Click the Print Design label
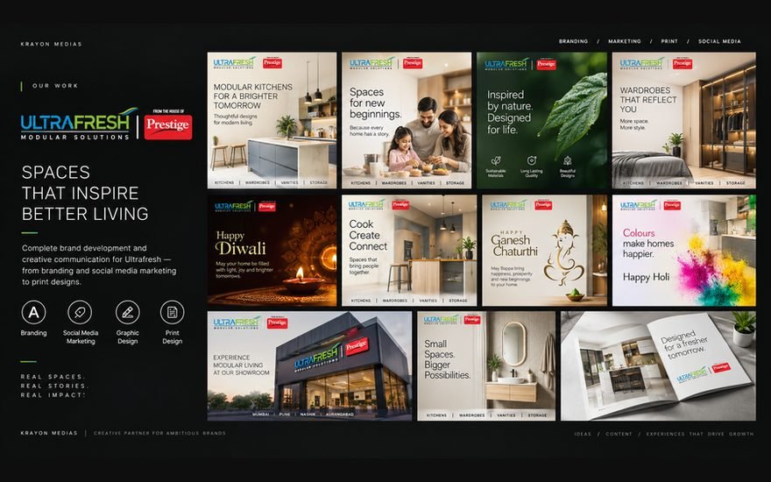This screenshot has height=482, width=771. (x=172, y=337)
